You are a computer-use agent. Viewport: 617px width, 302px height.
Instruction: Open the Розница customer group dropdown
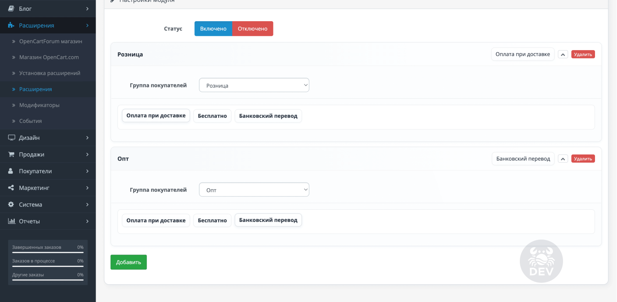(x=254, y=85)
